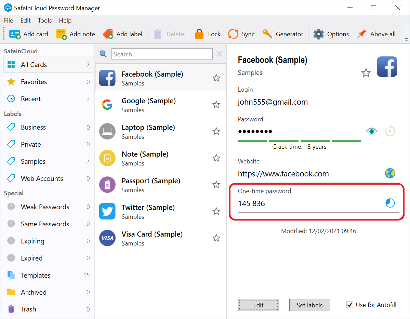
Task: Open Same Passwords list
Action: click(x=48, y=224)
